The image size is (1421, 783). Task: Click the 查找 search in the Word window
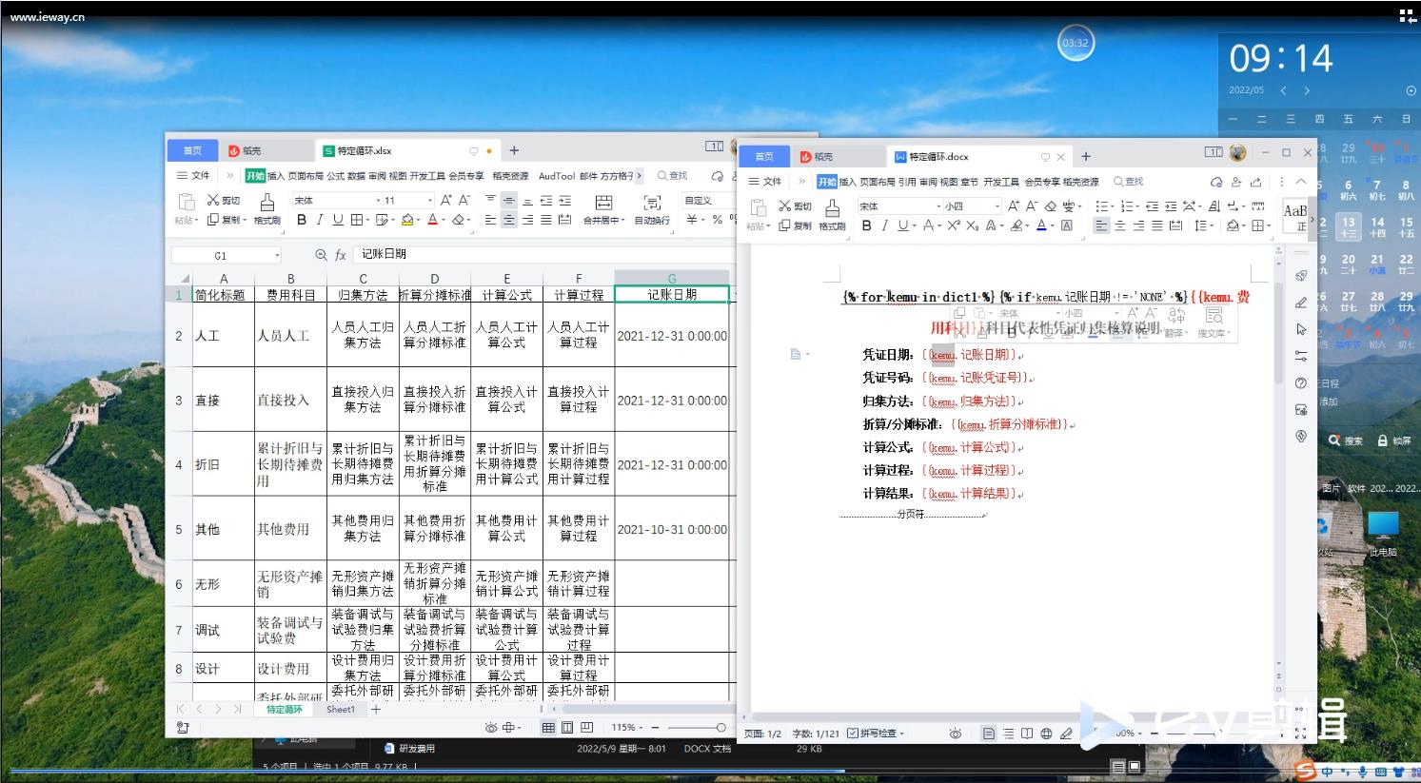coord(1128,182)
